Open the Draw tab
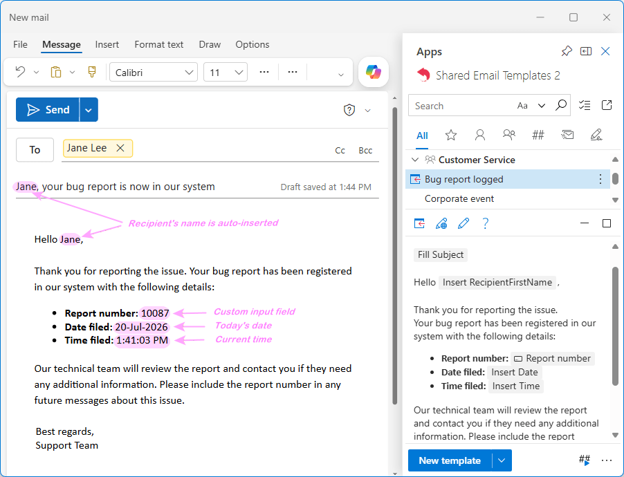 click(x=210, y=44)
